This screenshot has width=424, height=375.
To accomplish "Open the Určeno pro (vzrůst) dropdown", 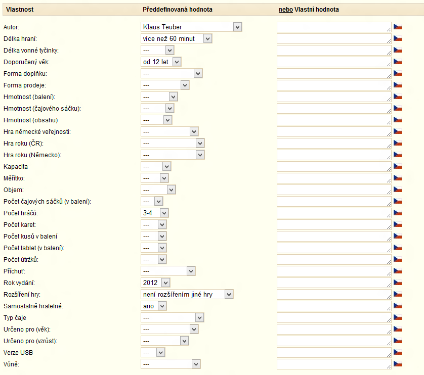I will [x=164, y=341].
